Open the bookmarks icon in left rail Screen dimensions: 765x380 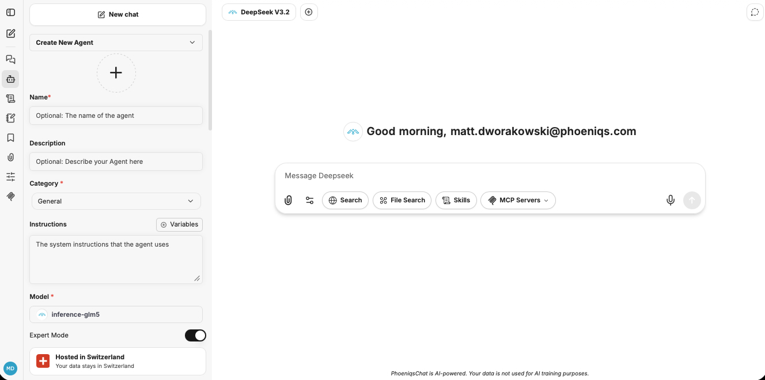[10, 137]
